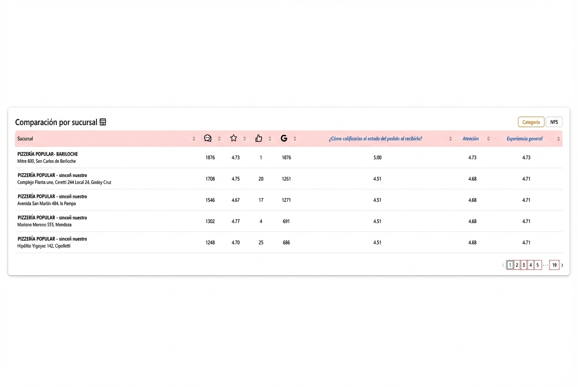Click the sort icon next to Sucursal header

(x=193, y=138)
